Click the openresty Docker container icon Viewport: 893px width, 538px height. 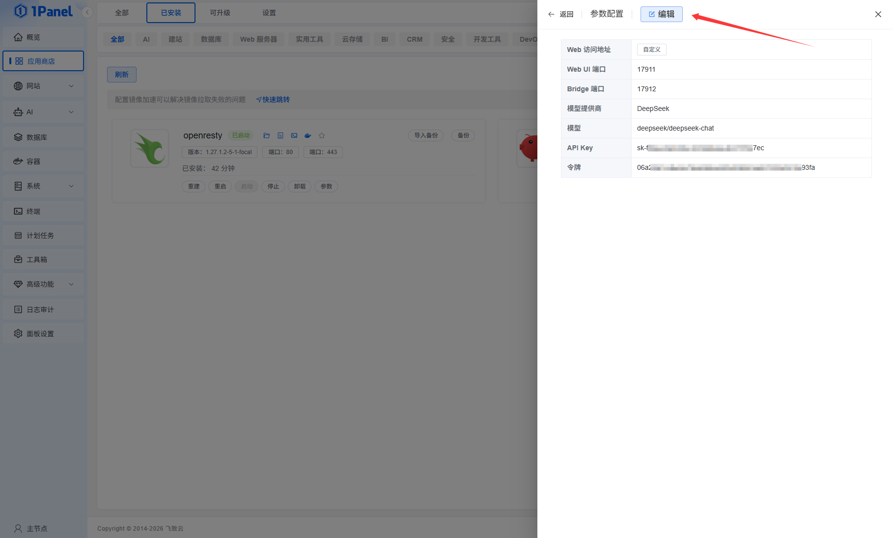click(x=308, y=135)
